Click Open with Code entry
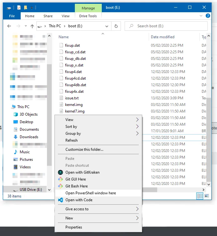The image size is (217, 236). click(98, 200)
